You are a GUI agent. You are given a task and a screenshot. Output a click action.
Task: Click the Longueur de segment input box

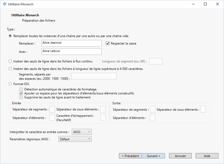click(x=156, y=61)
